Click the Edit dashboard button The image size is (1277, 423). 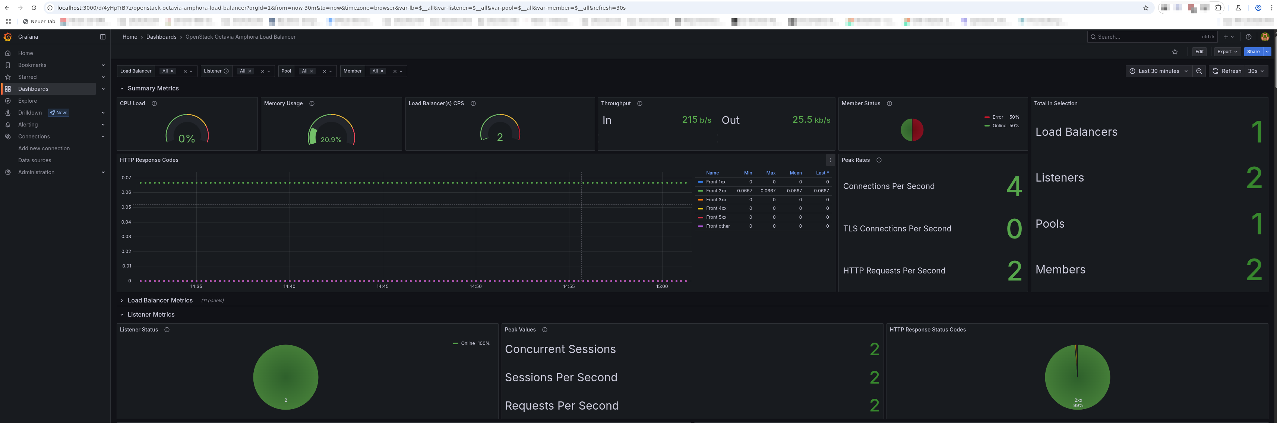(x=1199, y=52)
